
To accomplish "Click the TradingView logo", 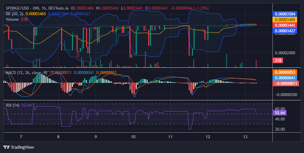I will (19, 147).
